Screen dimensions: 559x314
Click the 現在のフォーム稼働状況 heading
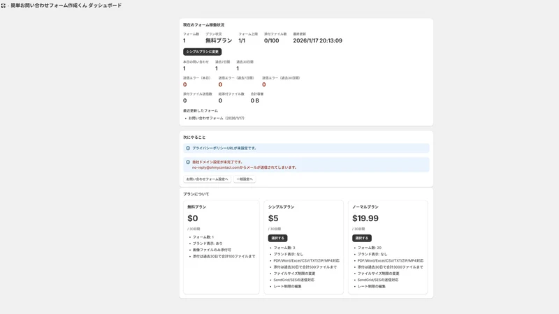point(203,25)
